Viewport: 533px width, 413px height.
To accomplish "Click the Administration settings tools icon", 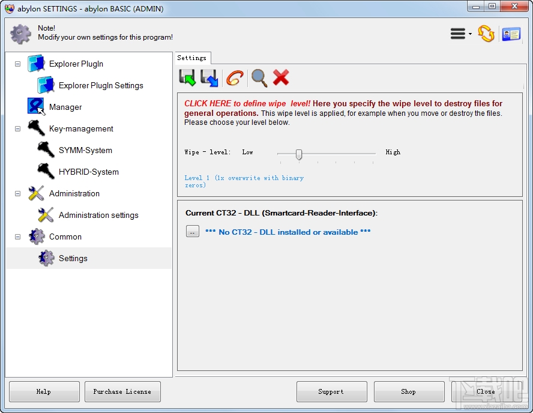I will (46, 215).
